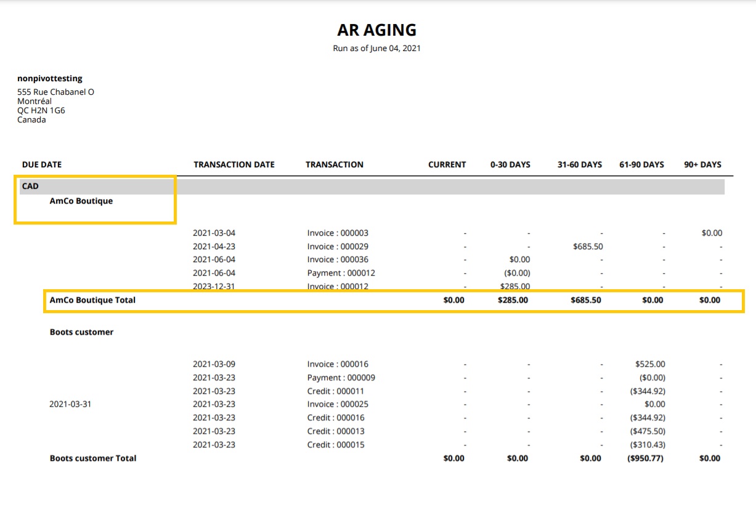Click the company name nonpivottesting

(x=50, y=78)
